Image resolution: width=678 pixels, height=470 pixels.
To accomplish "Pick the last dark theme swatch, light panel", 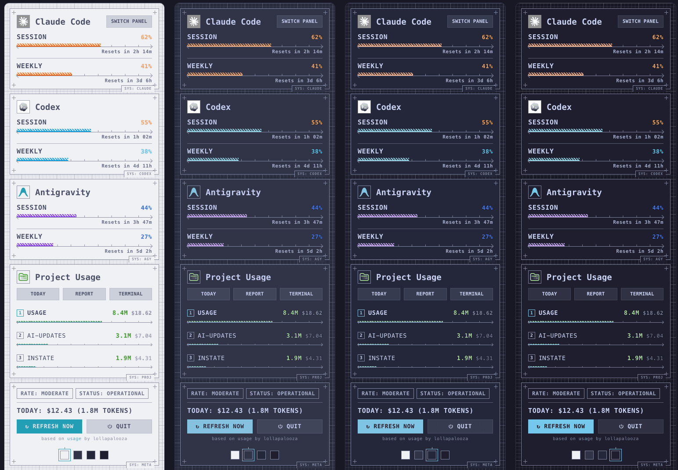I will 104,455.
